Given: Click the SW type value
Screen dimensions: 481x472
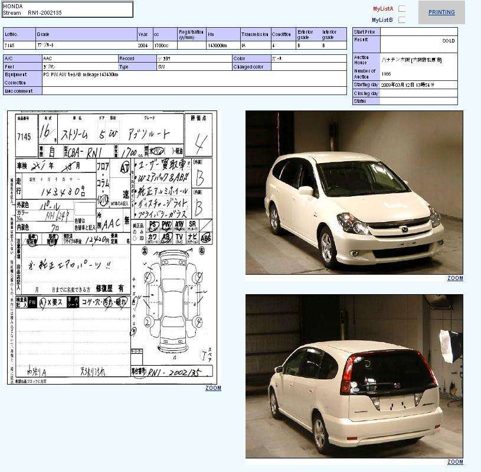Looking at the screenshot, I should [x=161, y=67].
